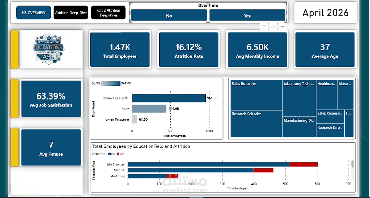Go to the HR OVERVIEW page
This screenshot has width=370, height=198.
(34, 13)
